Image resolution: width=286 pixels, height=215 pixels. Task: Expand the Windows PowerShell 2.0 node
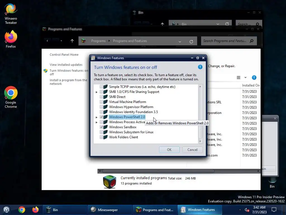tap(96, 117)
